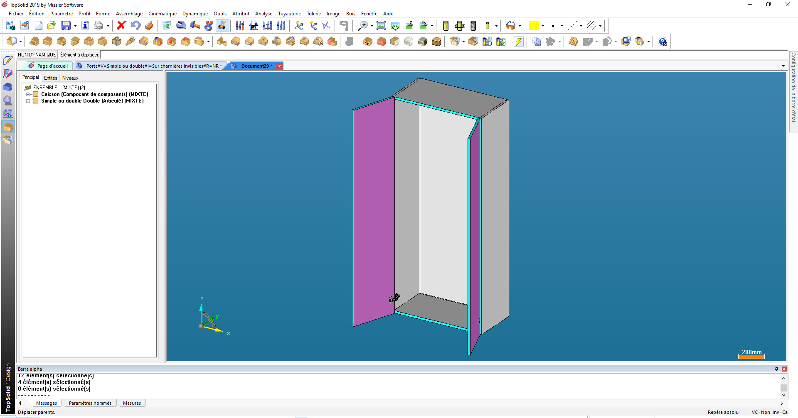The width and height of the screenshot is (798, 418).
Task: Click the zoom-to-fit view icon
Action: 381,26
